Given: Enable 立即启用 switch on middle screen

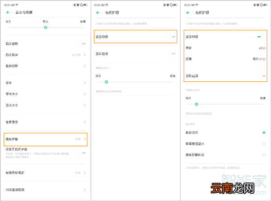Looking at the screenshot, I should [x=171, y=54].
